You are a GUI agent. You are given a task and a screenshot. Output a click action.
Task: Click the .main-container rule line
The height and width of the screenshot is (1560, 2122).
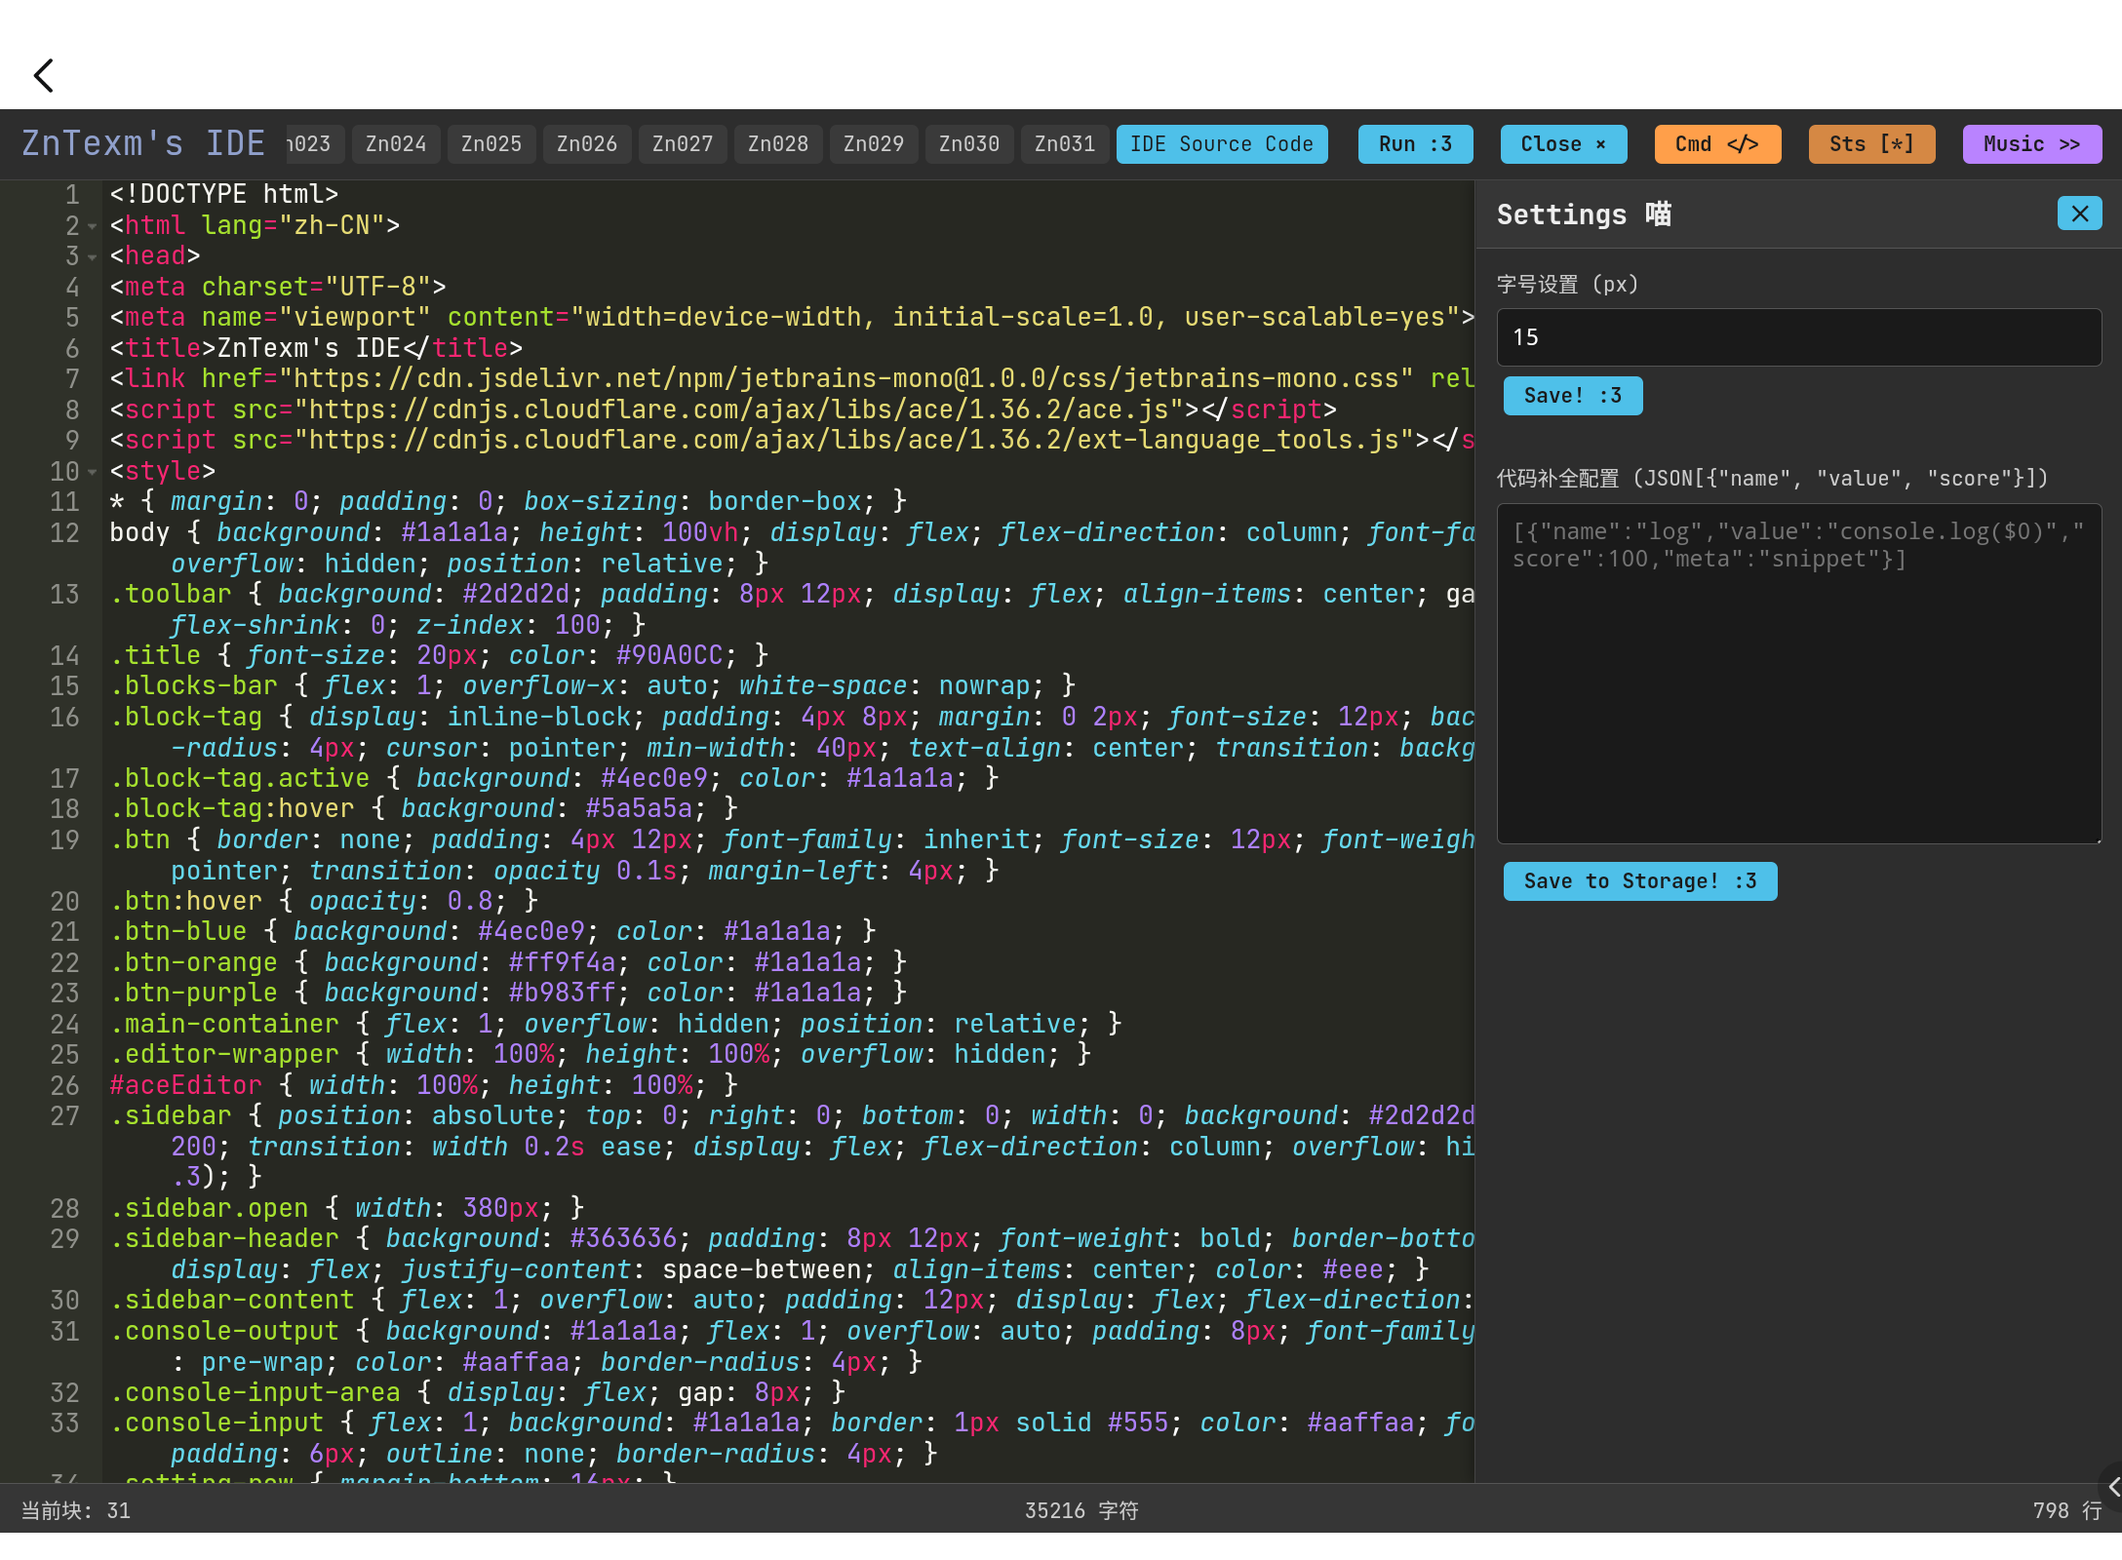coord(616,1025)
